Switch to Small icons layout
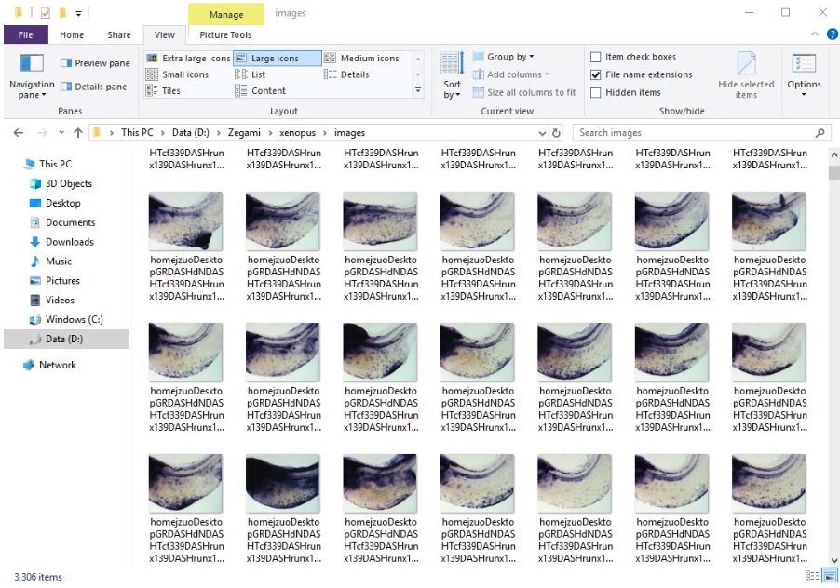This screenshot has width=840, height=588. click(177, 74)
